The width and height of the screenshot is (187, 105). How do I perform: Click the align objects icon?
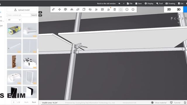point(96,9)
